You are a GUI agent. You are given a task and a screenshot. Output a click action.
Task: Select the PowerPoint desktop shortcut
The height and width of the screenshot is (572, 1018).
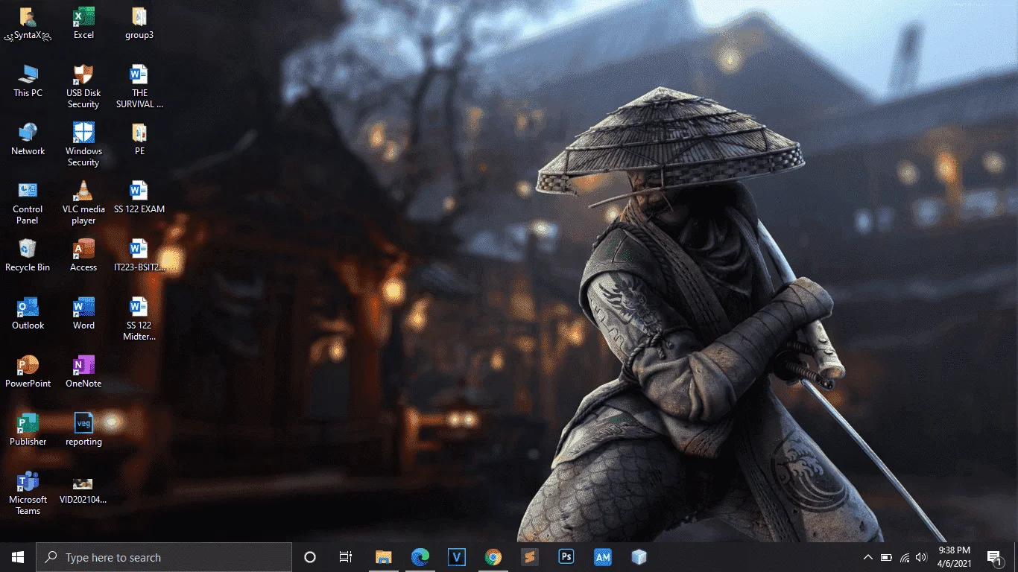[28, 372]
